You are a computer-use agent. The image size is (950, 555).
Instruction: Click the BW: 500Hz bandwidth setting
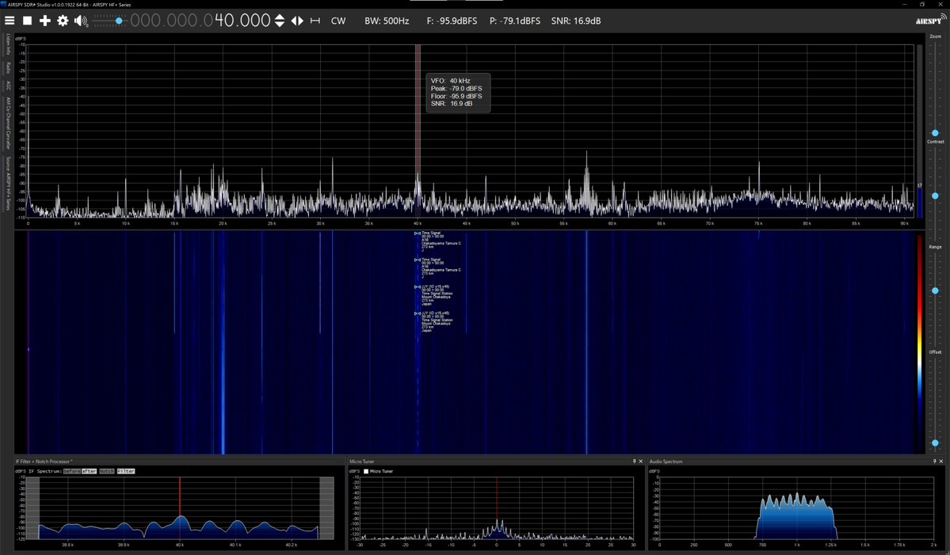387,21
